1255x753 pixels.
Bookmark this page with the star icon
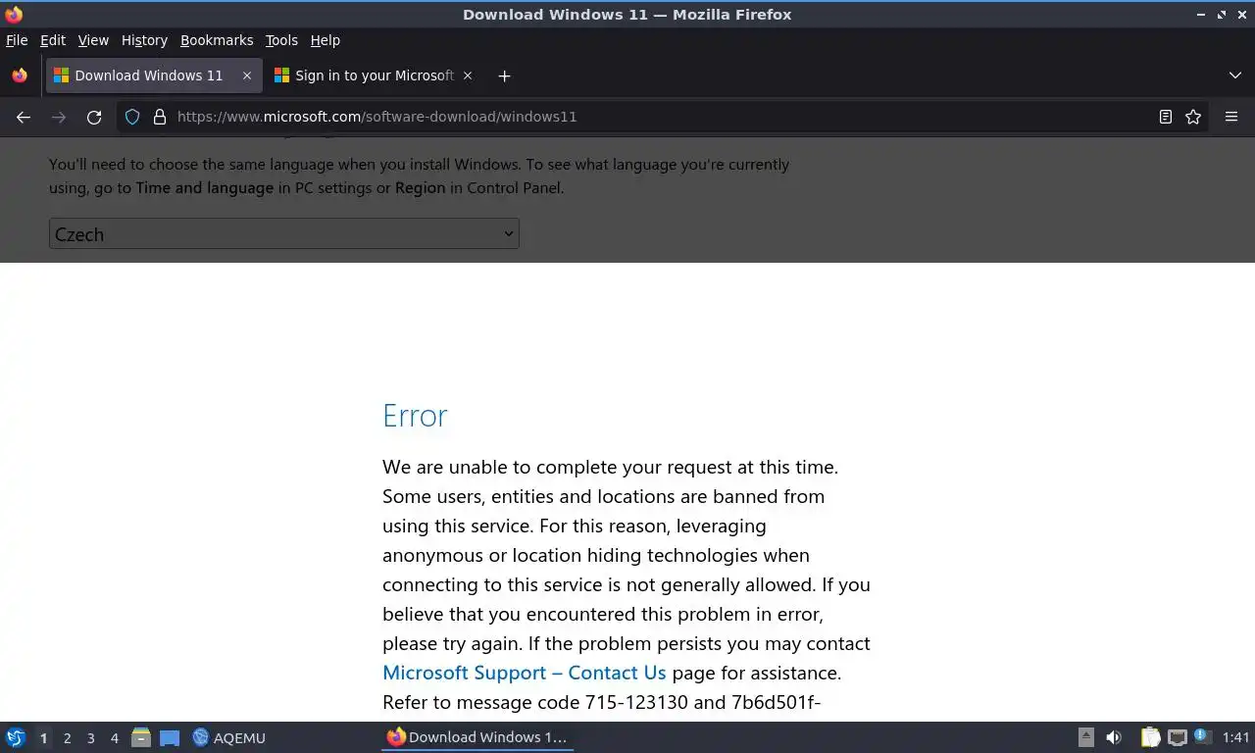coord(1193,117)
